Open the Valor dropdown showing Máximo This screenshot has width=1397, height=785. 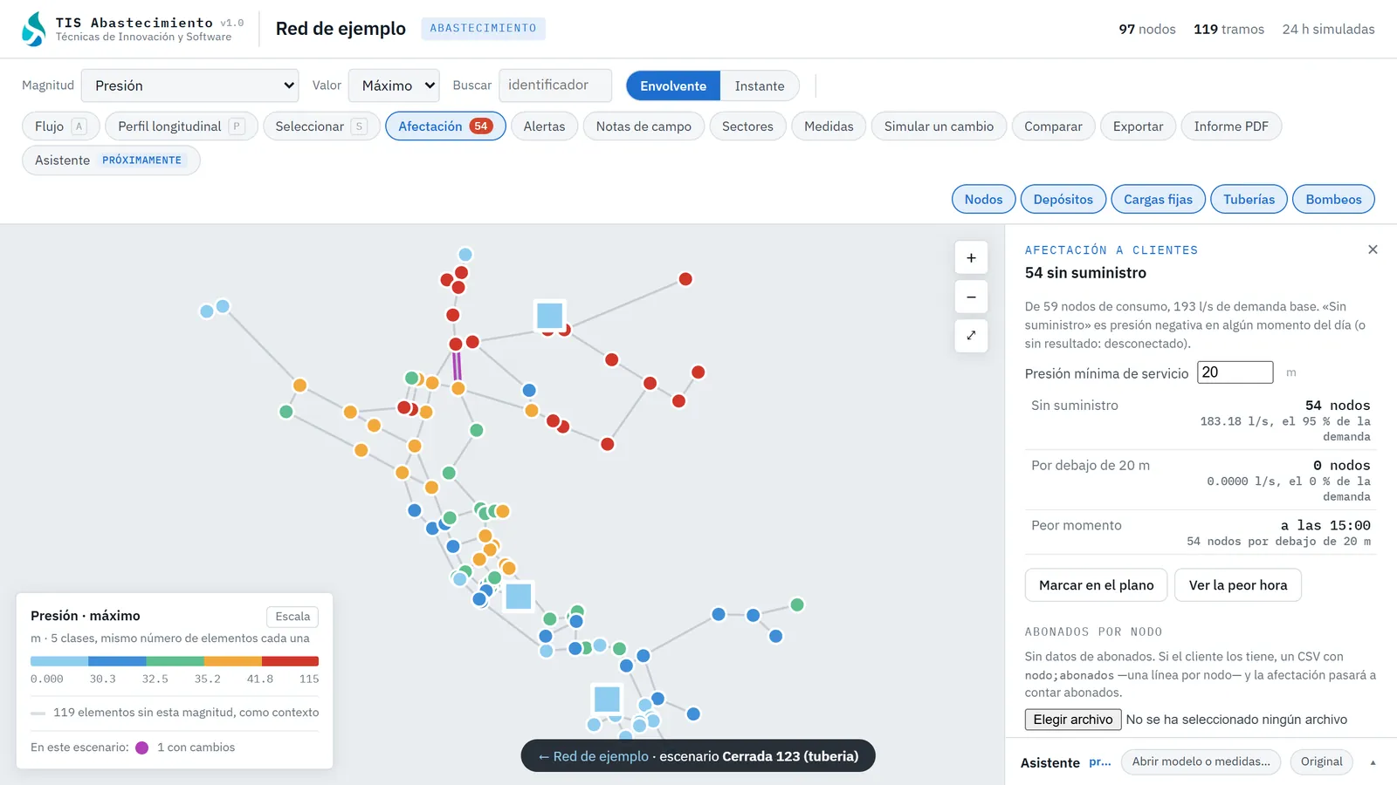coord(394,85)
